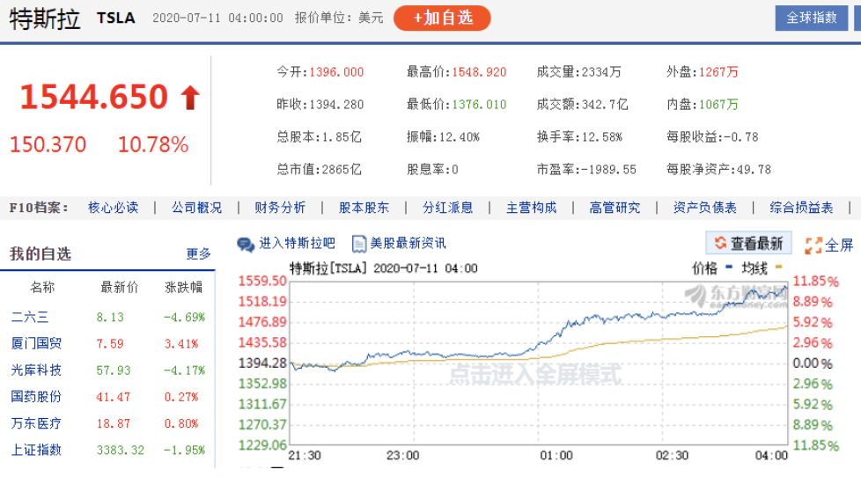Select the 主营构成 main business tab
Image resolution: width=861 pixels, height=477 pixels.
pos(531,208)
